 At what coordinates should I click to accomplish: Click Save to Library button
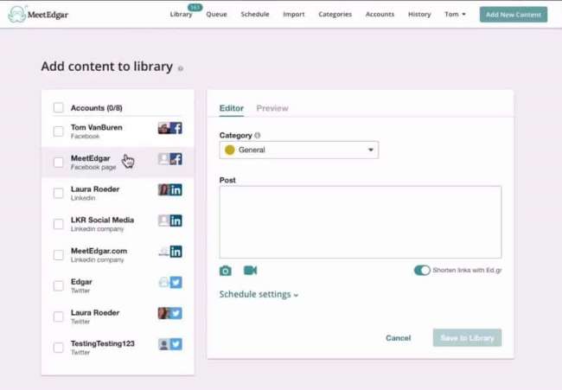pos(467,337)
